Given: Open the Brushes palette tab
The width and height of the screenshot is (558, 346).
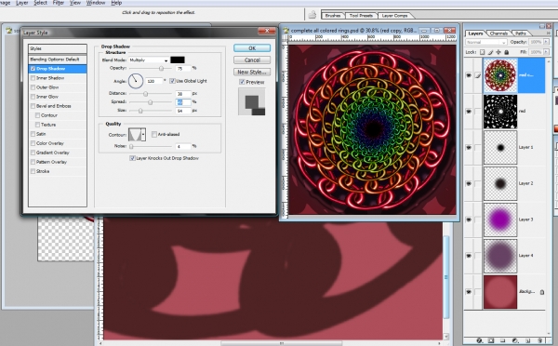Looking at the screenshot, I should pos(333,16).
